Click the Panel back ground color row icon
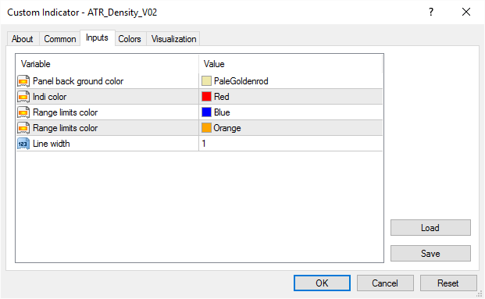 (23, 81)
